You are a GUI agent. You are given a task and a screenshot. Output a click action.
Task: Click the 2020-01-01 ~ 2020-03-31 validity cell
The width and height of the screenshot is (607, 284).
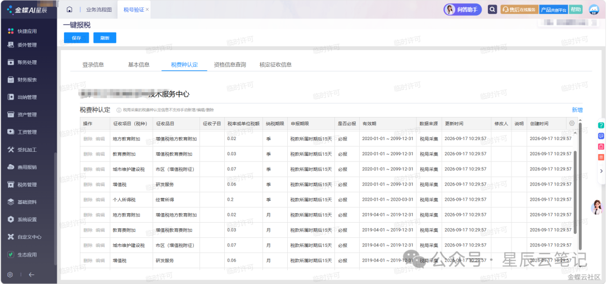tap(387, 200)
